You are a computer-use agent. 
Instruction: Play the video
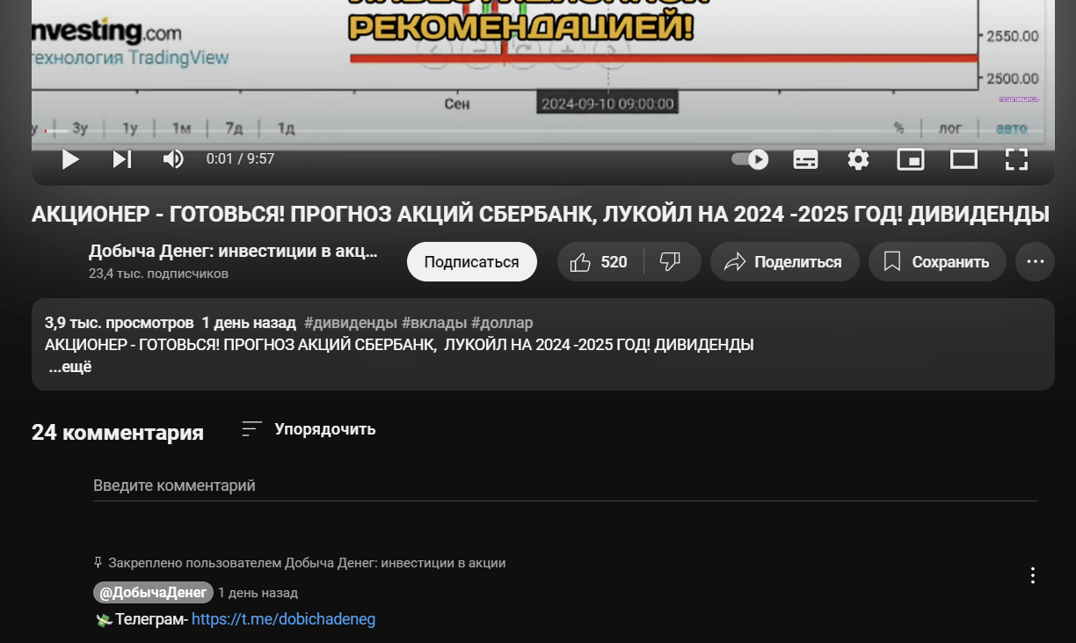(70, 159)
